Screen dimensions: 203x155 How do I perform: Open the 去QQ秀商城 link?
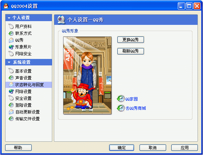(x=135, y=108)
